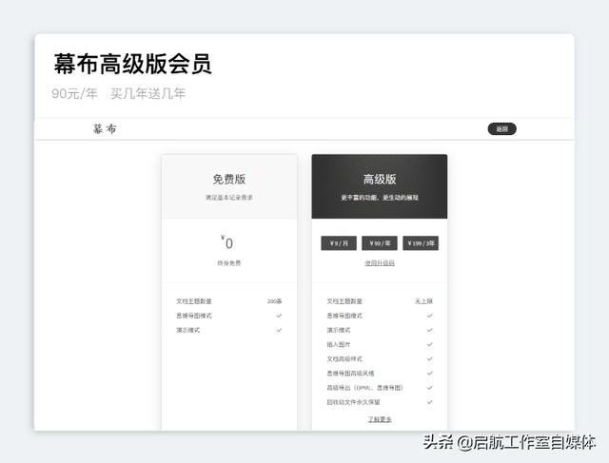Click the 高级导出 checkmark icon

[x=430, y=388]
